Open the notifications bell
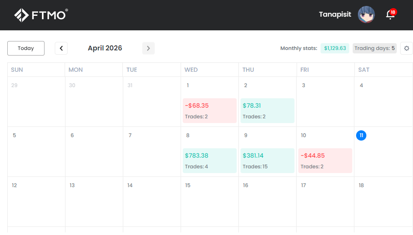The image size is (413, 235). [390, 15]
